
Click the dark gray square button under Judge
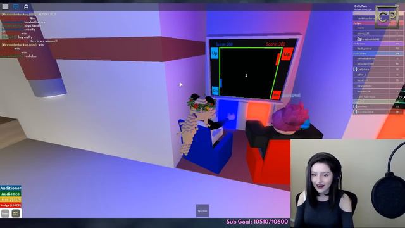pos(16,213)
